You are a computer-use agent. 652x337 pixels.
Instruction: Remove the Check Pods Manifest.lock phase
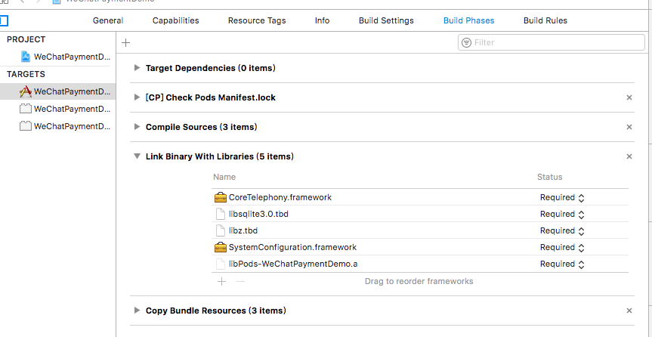[x=629, y=97]
